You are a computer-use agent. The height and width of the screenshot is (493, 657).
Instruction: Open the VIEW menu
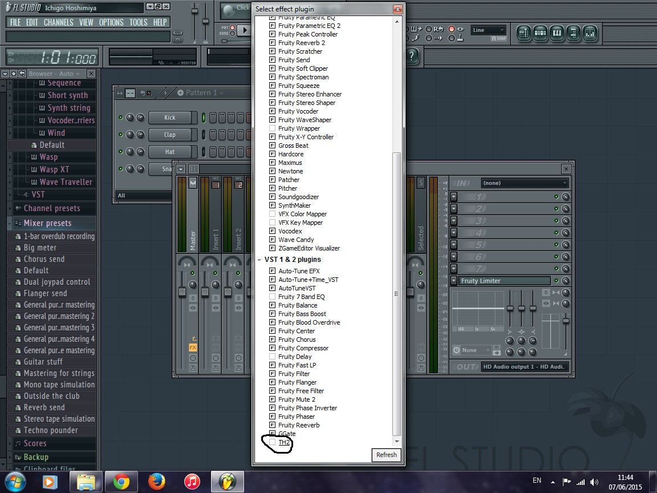(86, 22)
